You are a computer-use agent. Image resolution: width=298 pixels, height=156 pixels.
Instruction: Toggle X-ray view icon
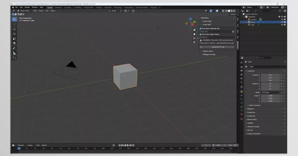point(223,11)
